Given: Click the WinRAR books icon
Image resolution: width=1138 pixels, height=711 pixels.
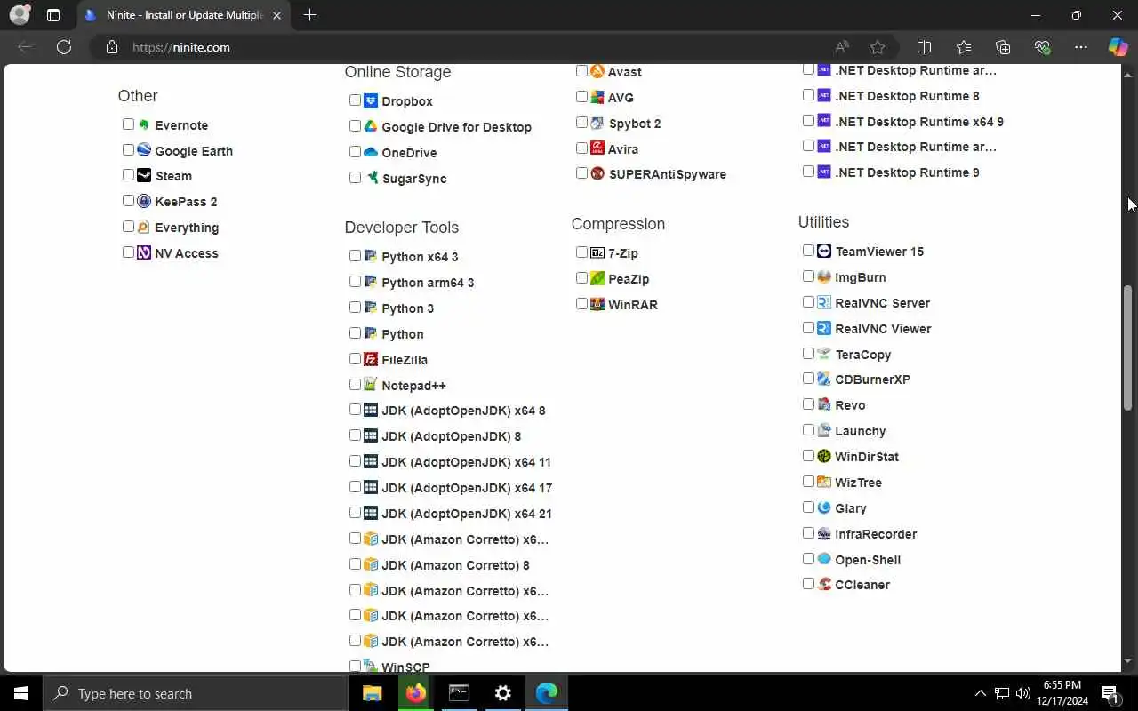Looking at the screenshot, I should click(597, 305).
